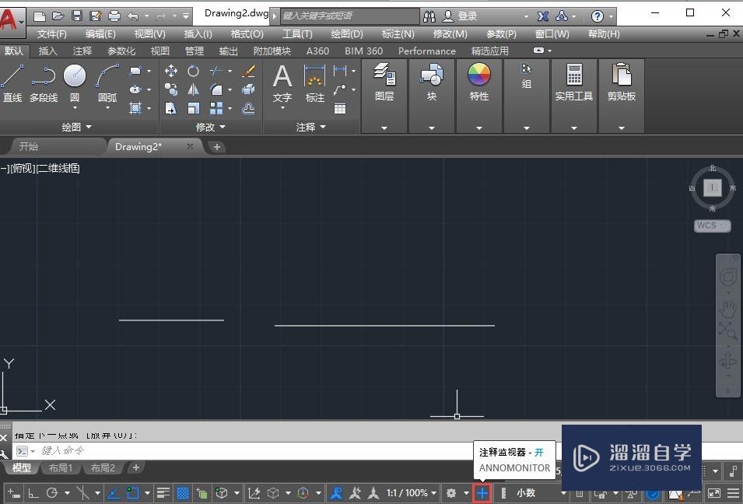
Task: Expand the 修改 (Modify) panel
Action: tap(211, 127)
